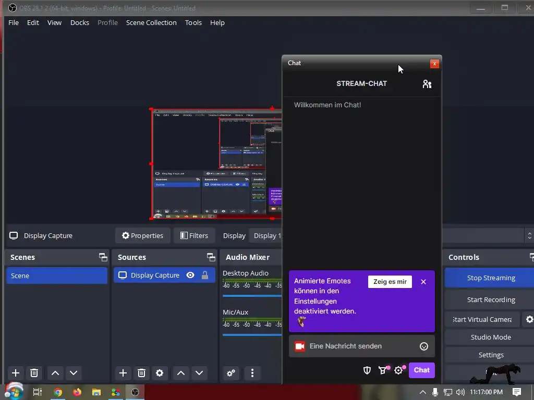Add a new source with plus icon
The width and height of the screenshot is (534, 400).
(123, 373)
